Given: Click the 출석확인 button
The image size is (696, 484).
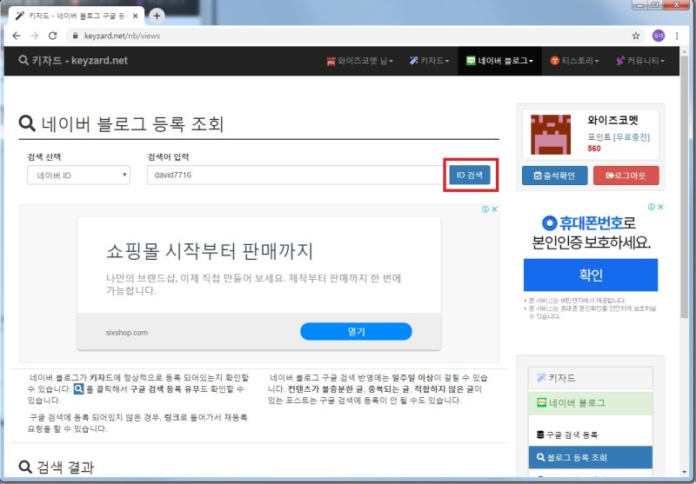Looking at the screenshot, I should [x=554, y=176].
